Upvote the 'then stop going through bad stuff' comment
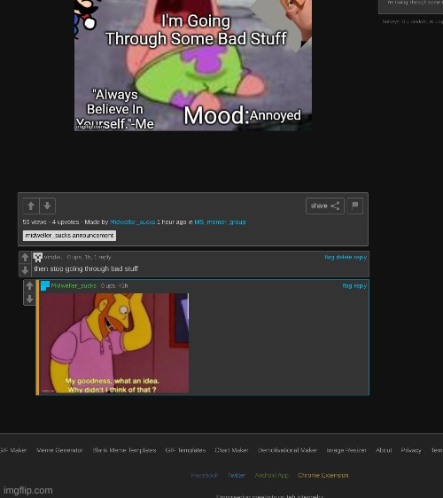 pyautogui.click(x=25, y=257)
